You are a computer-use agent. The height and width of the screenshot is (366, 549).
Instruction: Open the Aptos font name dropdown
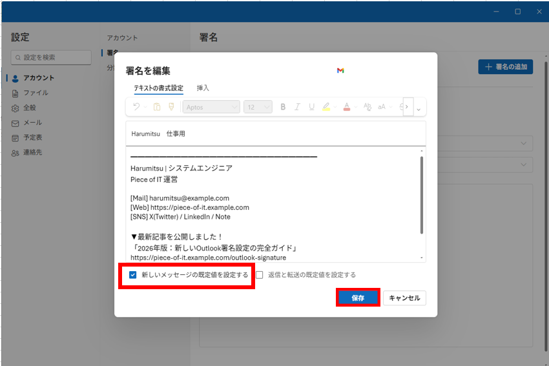(211, 107)
